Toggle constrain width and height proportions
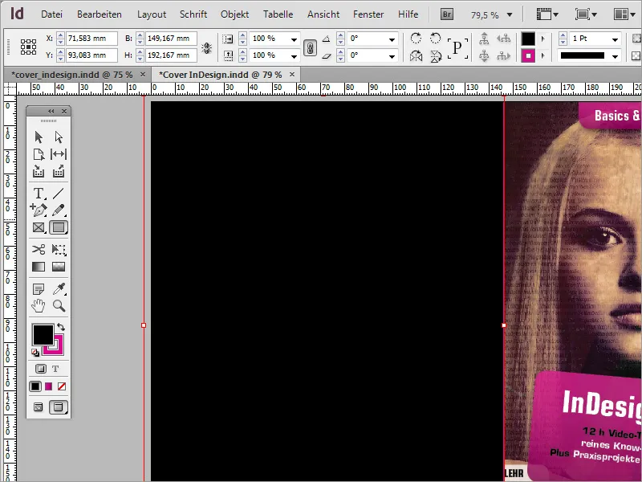 (x=207, y=47)
